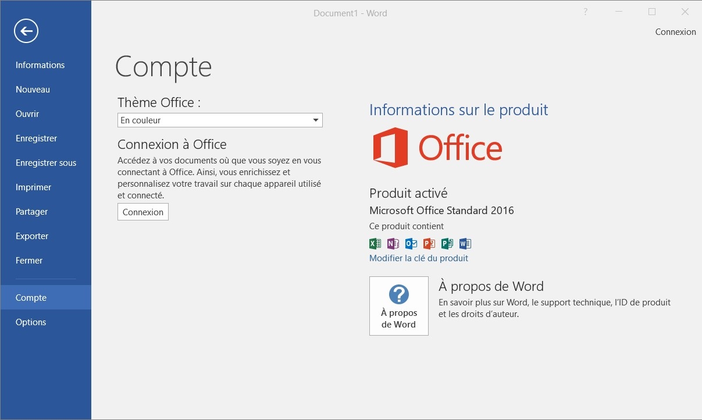Click the Outlook icon in the product list
The height and width of the screenshot is (420, 702).
(411, 244)
